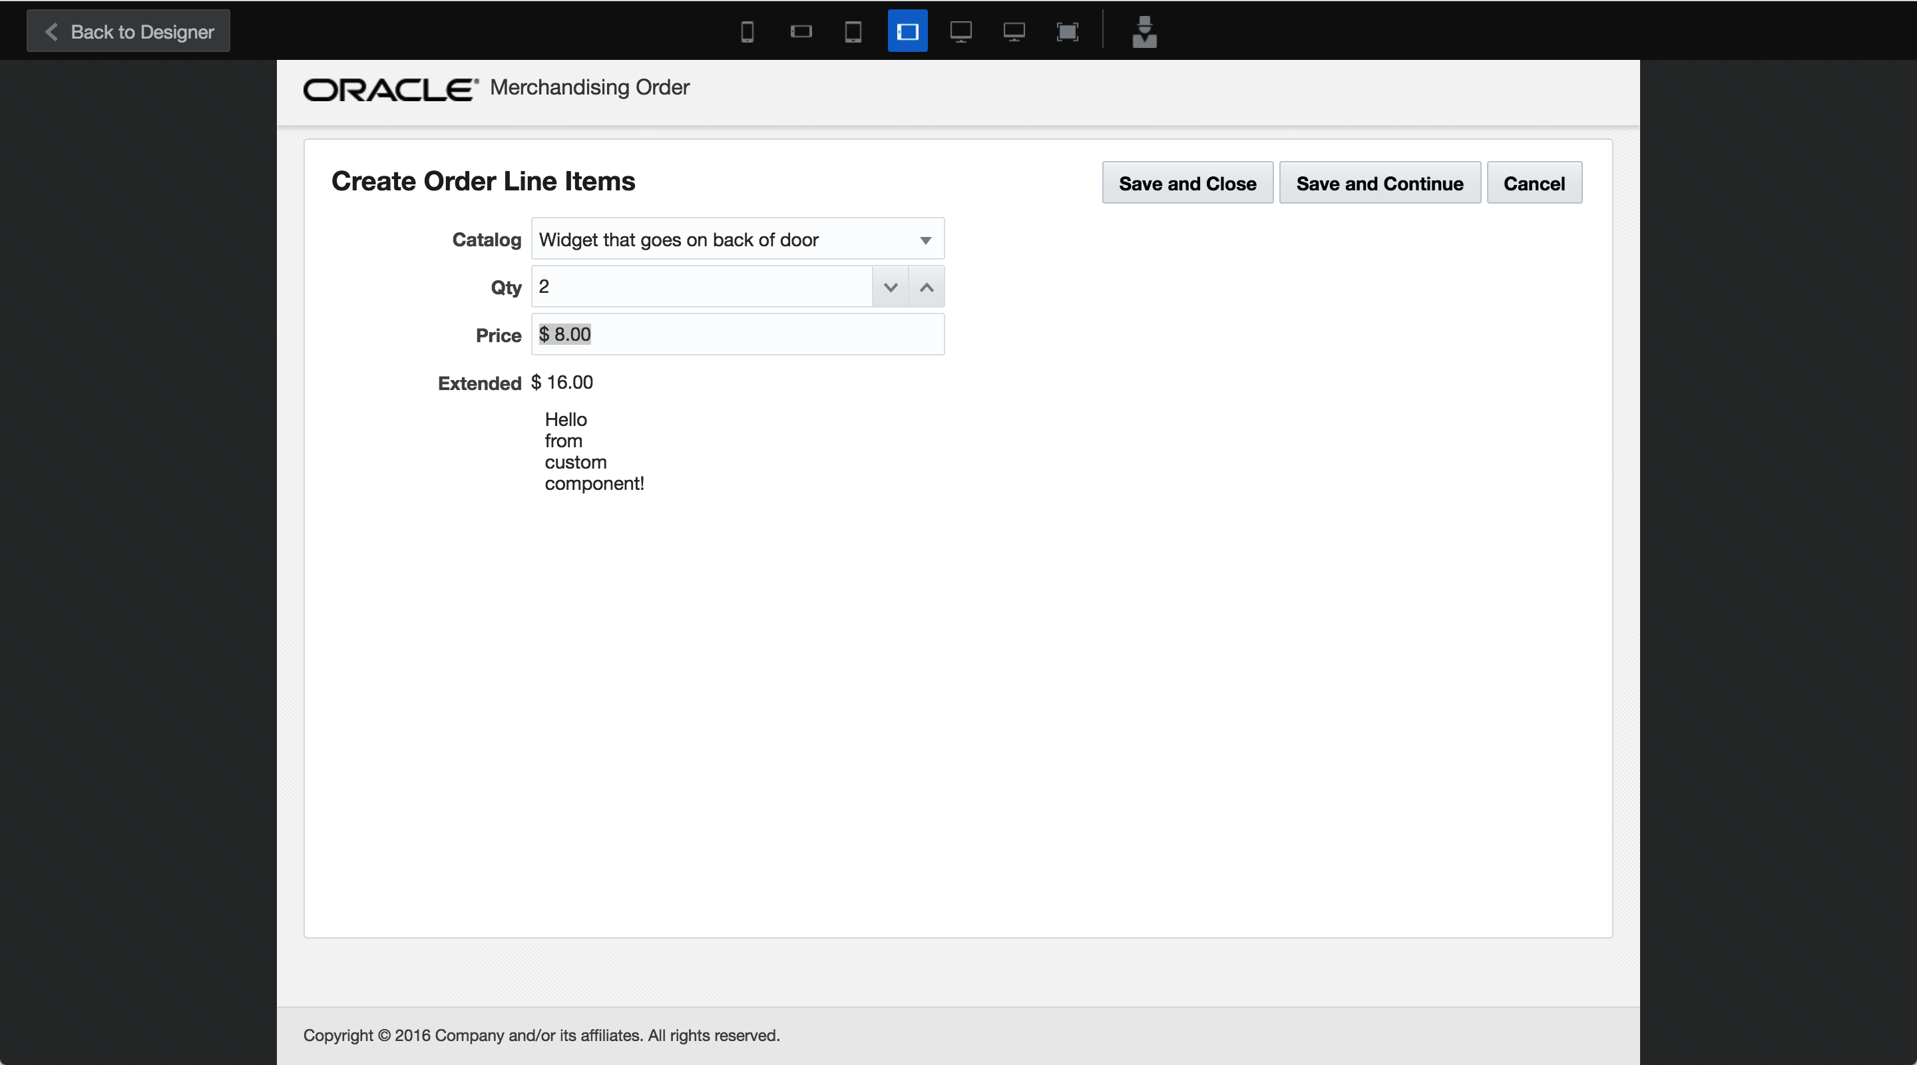Select the widescreen monitor preview icon

click(x=1014, y=31)
